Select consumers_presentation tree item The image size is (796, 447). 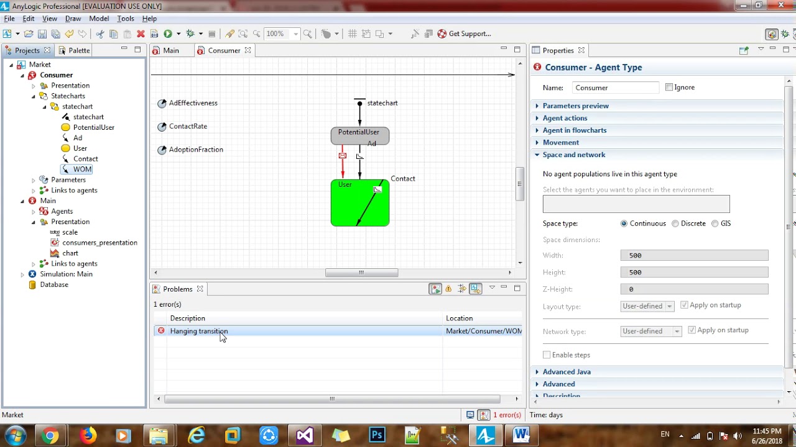tap(99, 243)
